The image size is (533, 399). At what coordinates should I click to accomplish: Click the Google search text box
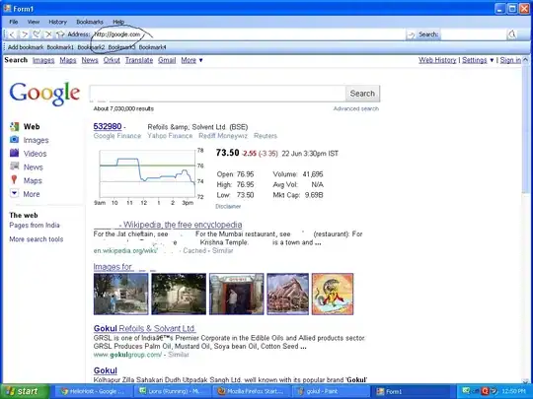(218, 94)
